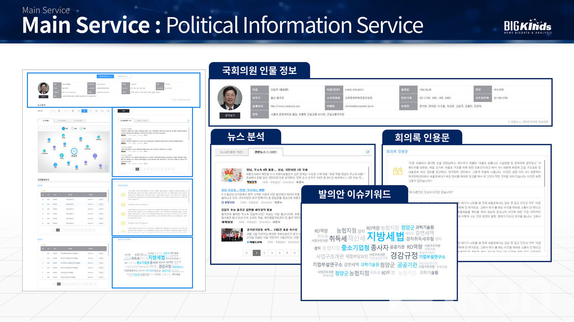Click the election map thumbnail of the first article
The width and height of the screenshot is (574, 322).
[232, 175]
